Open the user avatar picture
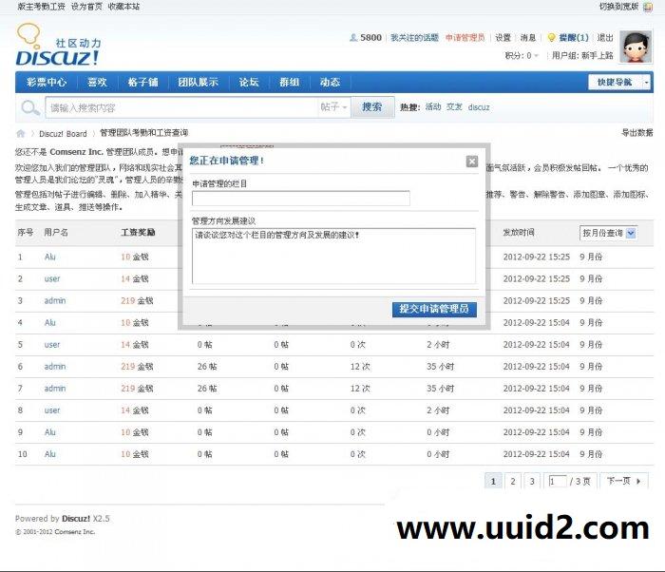665x572 pixels. tap(636, 48)
